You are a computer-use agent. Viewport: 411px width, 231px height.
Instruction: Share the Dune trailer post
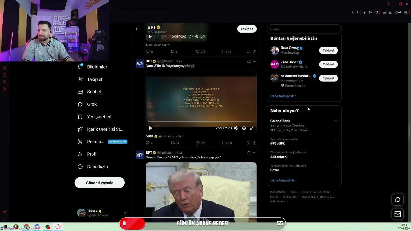[x=255, y=143]
